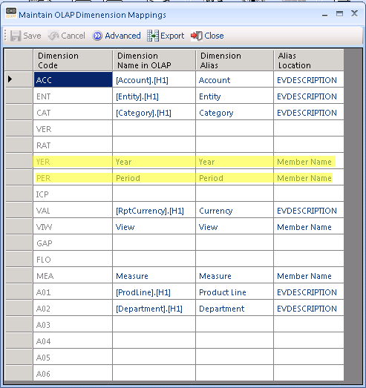Click the red Close door icon
This screenshot has width=366, height=388.
197,36
